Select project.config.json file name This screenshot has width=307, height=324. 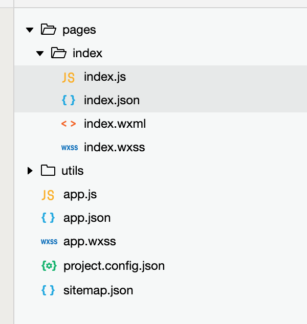point(114,266)
